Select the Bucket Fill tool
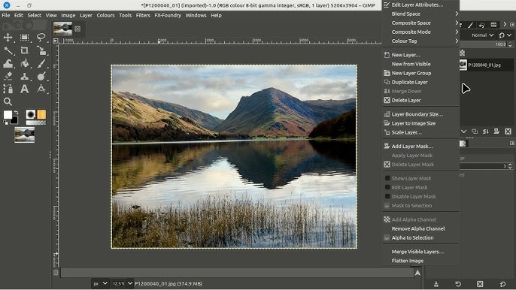This screenshot has width=516, height=290. click(x=24, y=63)
